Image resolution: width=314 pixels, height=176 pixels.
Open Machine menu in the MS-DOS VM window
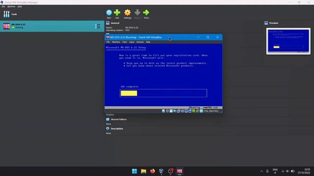click(116, 42)
